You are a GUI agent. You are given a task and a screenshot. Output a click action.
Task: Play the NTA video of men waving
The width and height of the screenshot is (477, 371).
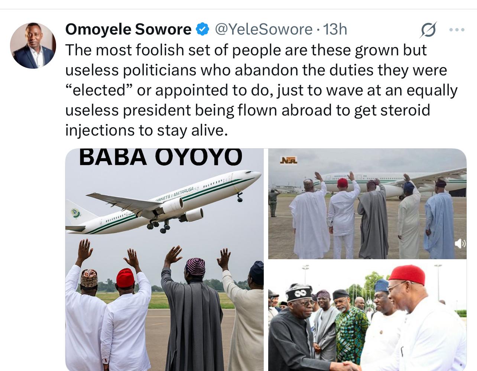(x=367, y=204)
